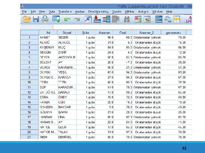The height and width of the screenshot is (153, 205).
Task: Click the BÜLENT name cell
Action: click(x=48, y=62)
